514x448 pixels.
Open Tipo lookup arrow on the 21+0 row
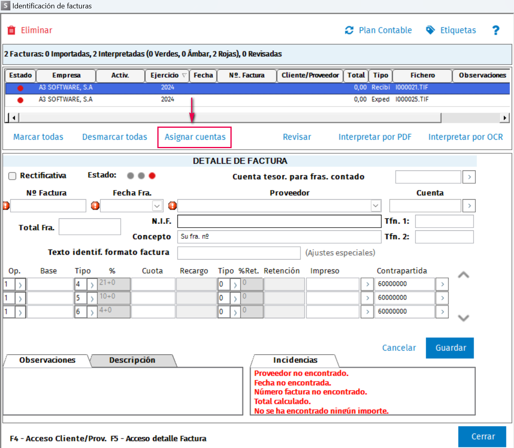pos(92,285)
